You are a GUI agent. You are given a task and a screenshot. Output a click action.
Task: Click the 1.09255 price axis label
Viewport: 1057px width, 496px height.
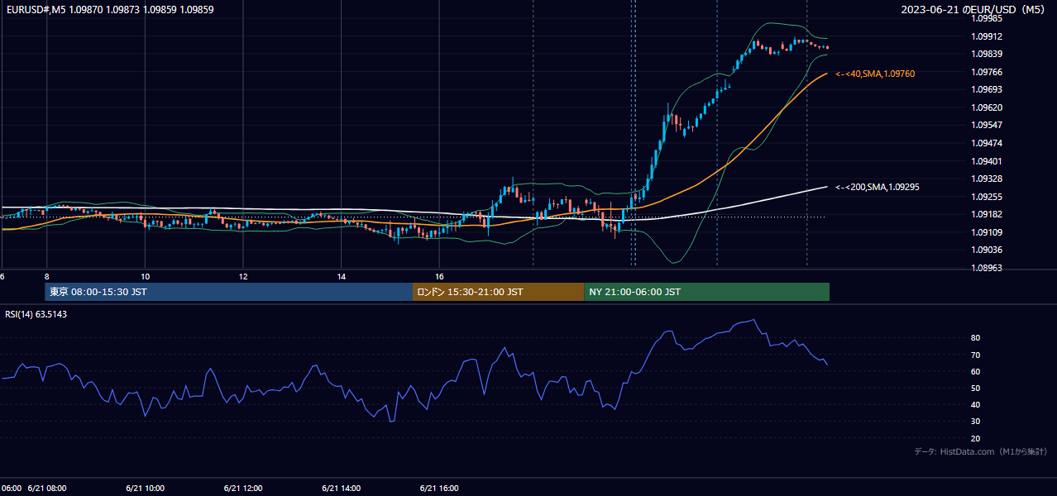click(988, 197)
